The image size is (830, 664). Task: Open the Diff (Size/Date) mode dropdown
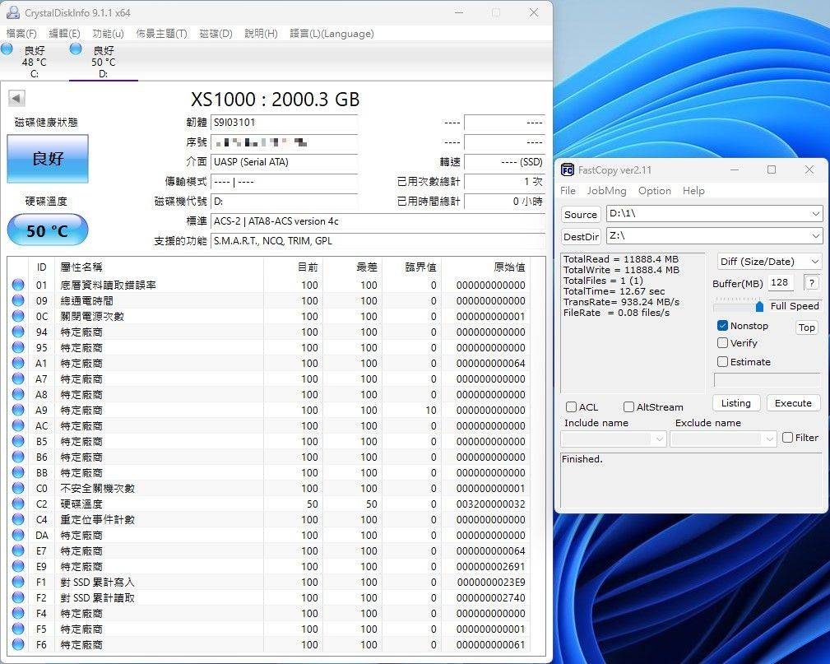814,262
